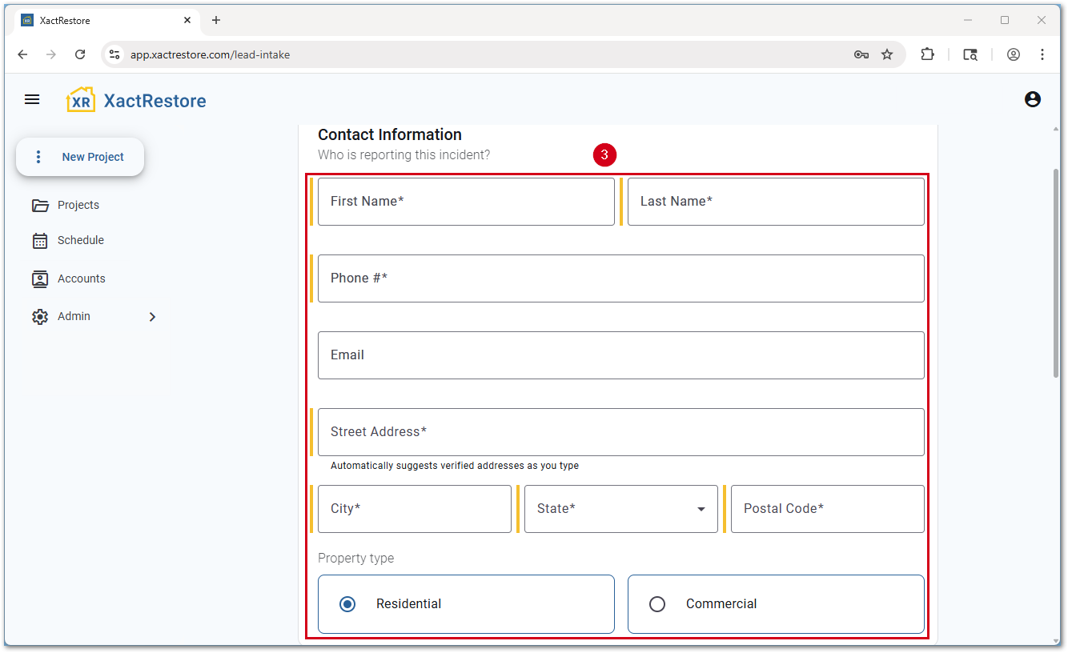Open Chrome browser extensions dropdown
The height and width of the screenshot is (653, 1068).
click(927, 54)
